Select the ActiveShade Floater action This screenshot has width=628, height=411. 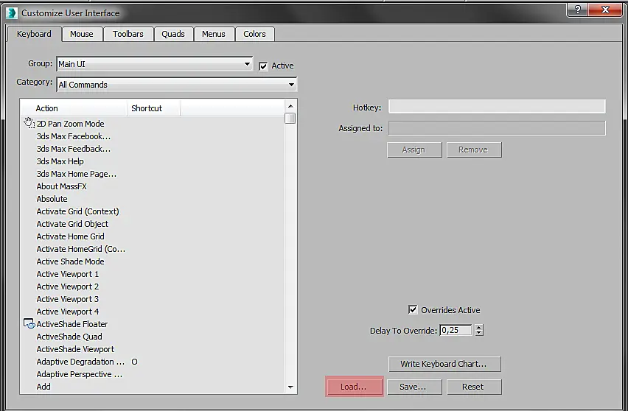coord(72,324)
